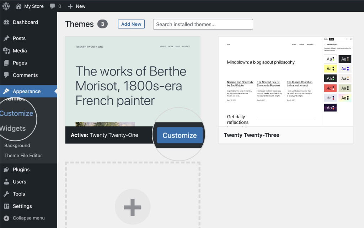Click the Active: Twenty Twenty-One label
The height and width of the screenshot is (228, 364).
click(104, 135)
